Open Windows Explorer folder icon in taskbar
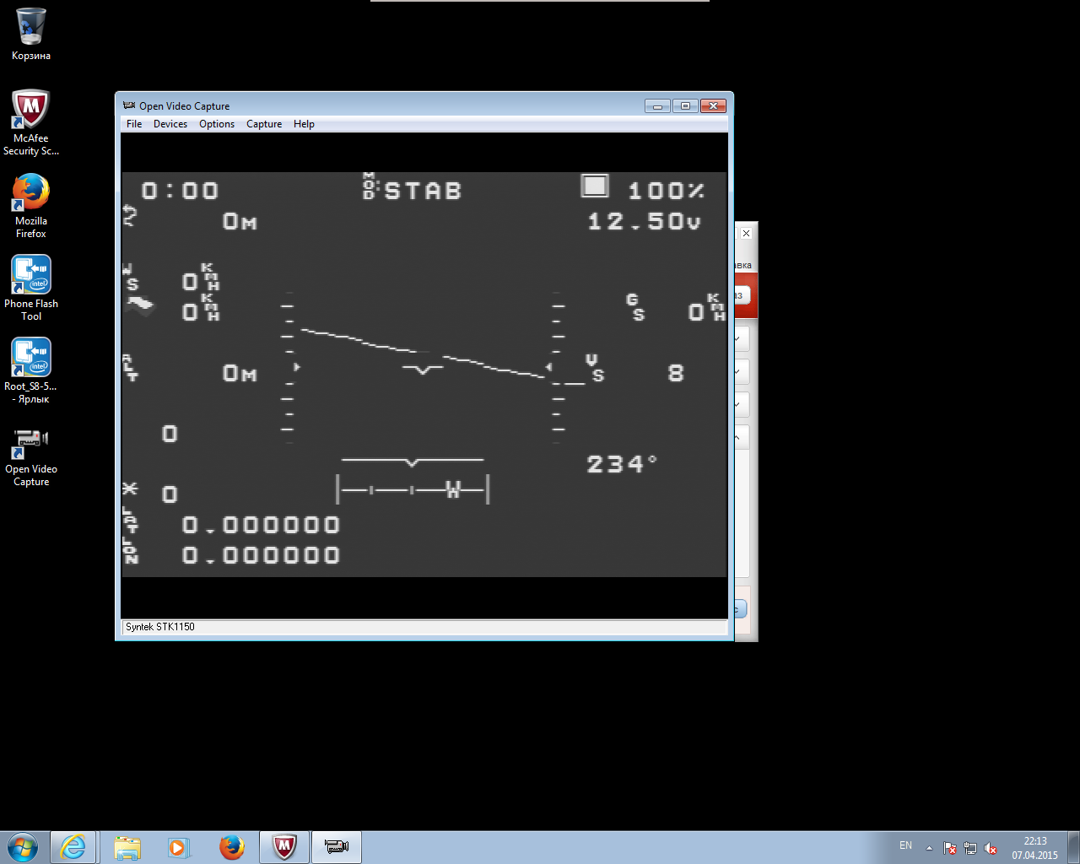 tap(127, 847)
